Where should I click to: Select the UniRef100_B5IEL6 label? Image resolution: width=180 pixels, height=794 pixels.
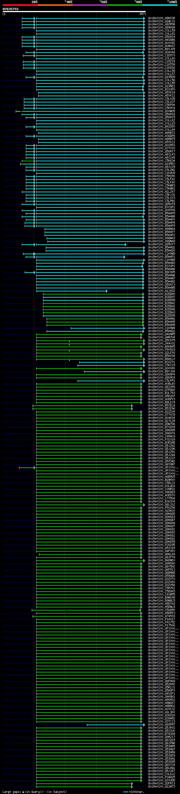tap(161, 405)
